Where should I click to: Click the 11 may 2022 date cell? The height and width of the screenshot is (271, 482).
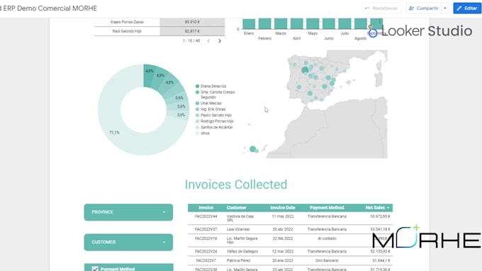(283, 217)
